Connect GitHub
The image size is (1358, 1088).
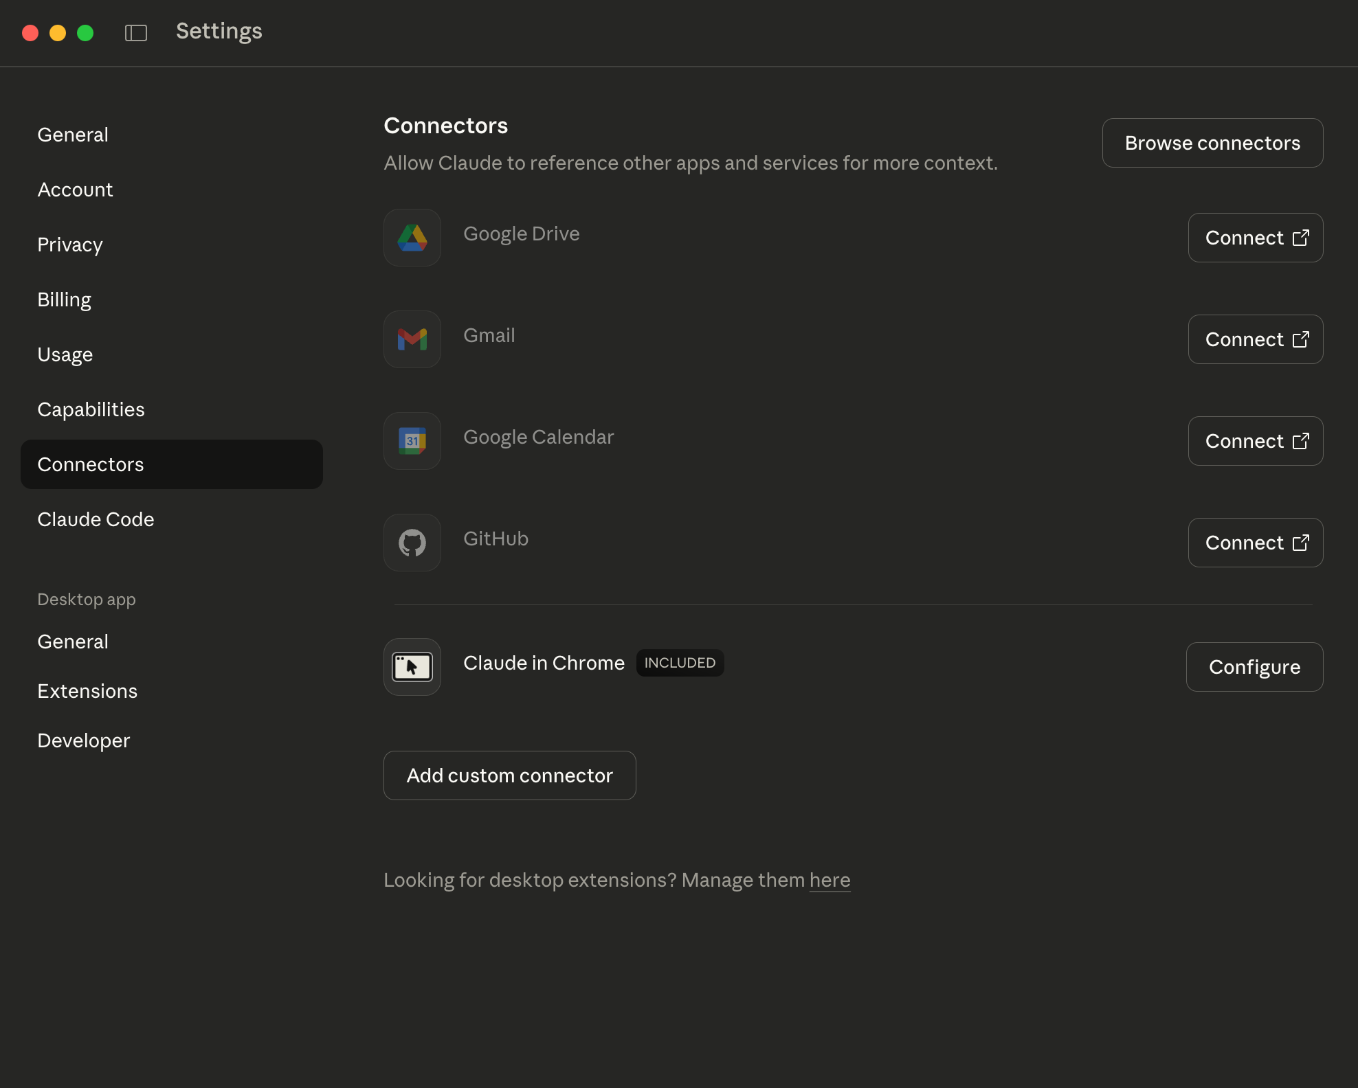(1255, 542)
